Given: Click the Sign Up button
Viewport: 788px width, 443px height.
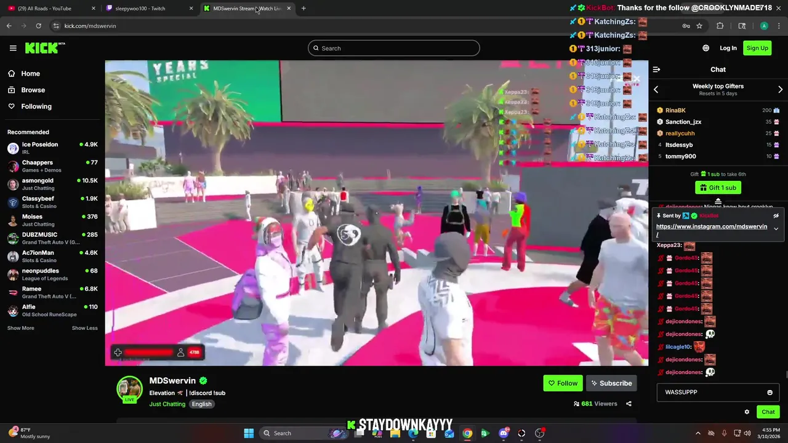Looking at the screenshot, I should [x=757, y=48].
